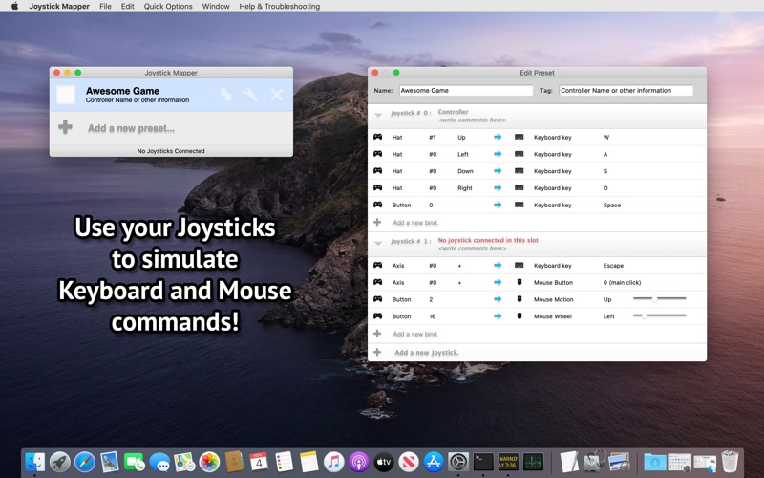Image resolution: width=764 pixels, height=478 pixels.
Task: Toggle the white checkbox next to Awesome Game
Action: tap(66, 95)
